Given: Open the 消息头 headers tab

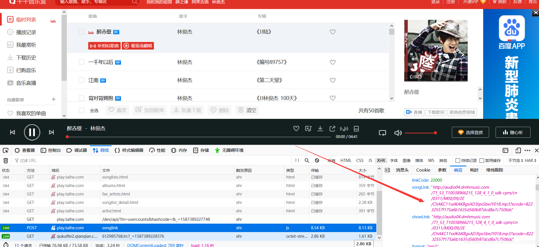Looking at the screenshot, I should [402, 170].
